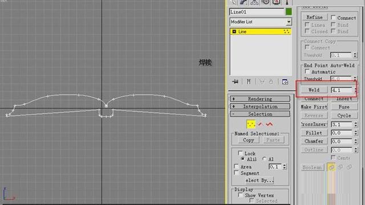The height and width of the screenshot is (205, 365).
Task: Click the Line01 object name field
Action: (x=257, y=12)
